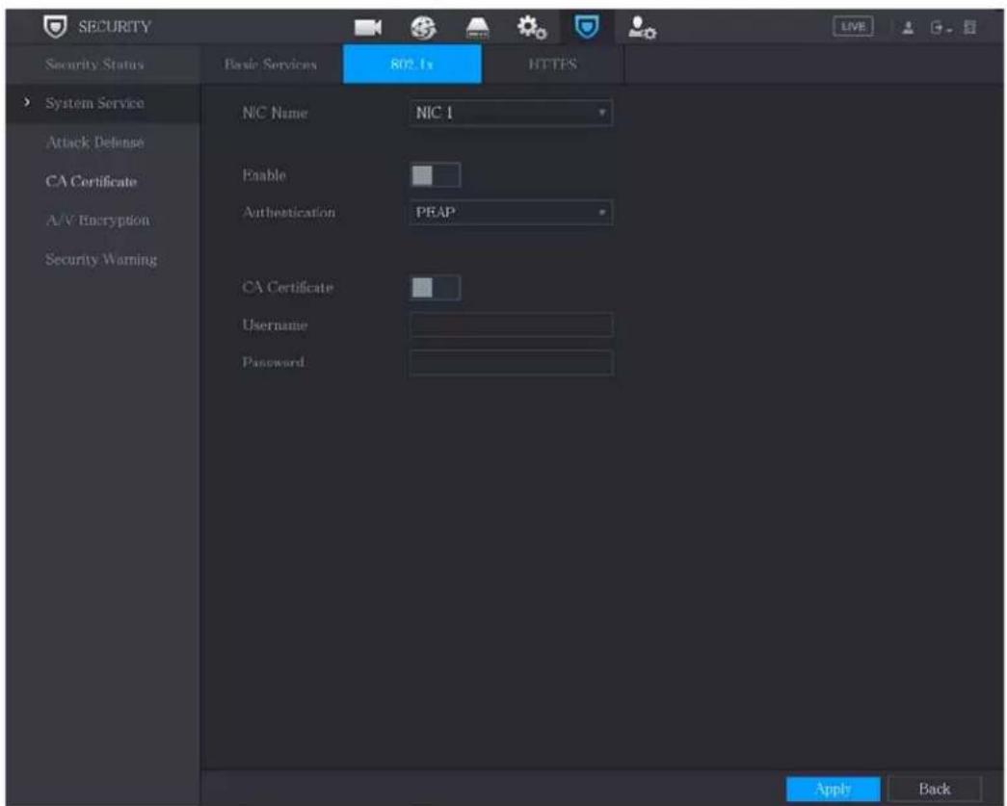Screen dimensions: 1007x806
Task: Toggle the CA Certificate switch
Action: (x=436, y=288)
